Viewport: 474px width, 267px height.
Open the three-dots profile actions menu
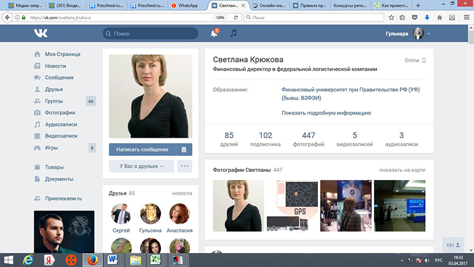[x=184, y=166]
